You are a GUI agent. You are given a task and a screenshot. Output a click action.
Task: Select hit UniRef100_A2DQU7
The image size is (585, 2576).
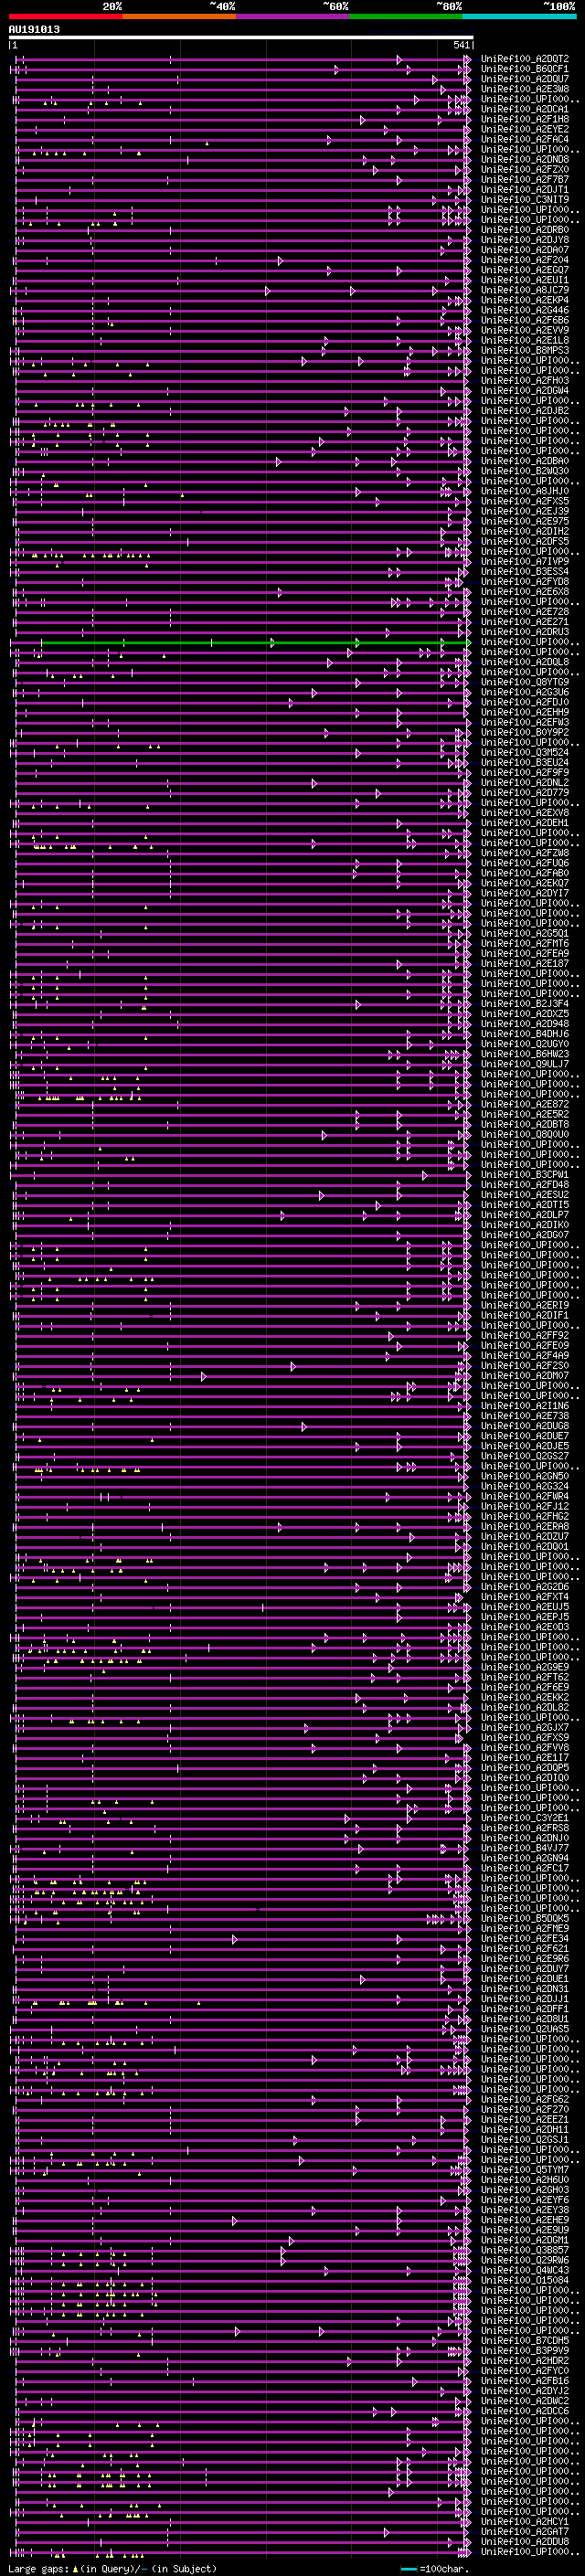[525, 79]
